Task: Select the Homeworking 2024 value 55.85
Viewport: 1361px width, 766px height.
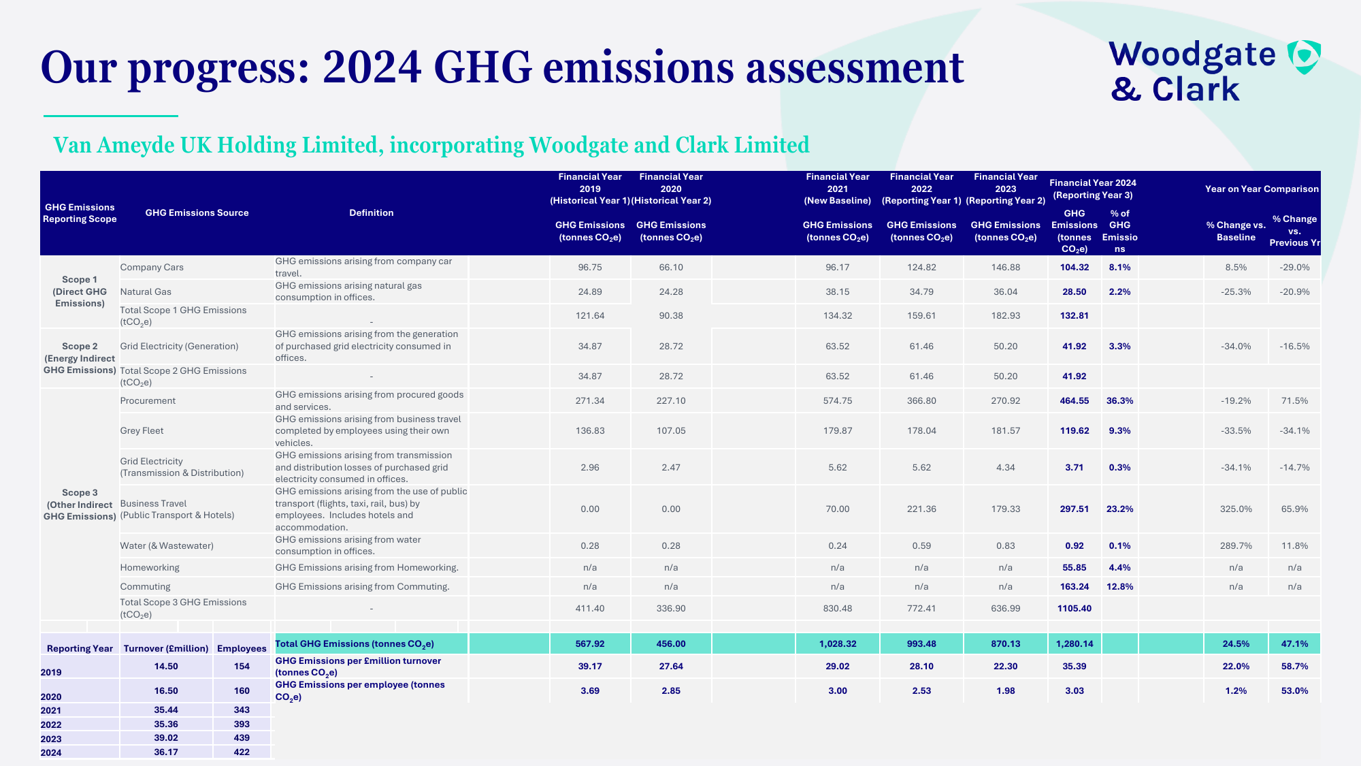Action: click(1075, 568)
